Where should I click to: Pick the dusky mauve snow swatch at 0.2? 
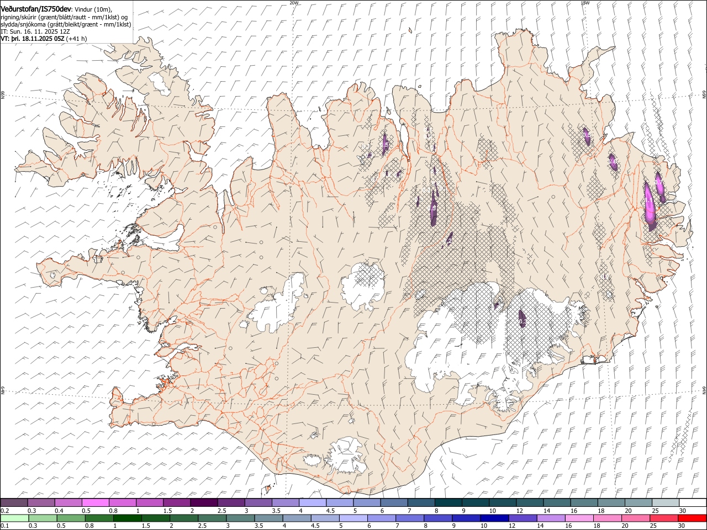(14, 503)
